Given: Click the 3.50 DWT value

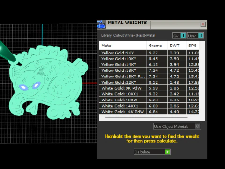Looking at the screenshot, I should tap(174, 59).
